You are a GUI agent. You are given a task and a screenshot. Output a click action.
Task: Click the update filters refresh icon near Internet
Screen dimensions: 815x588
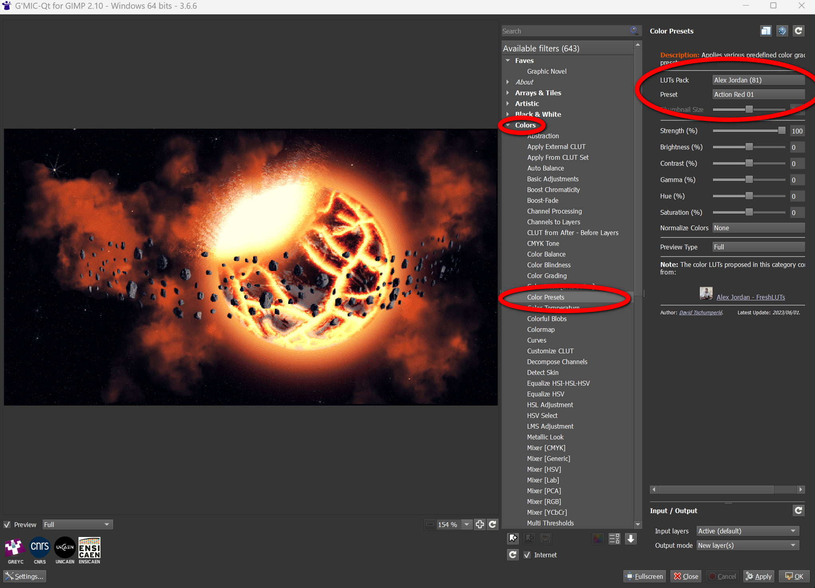(513, 555)
